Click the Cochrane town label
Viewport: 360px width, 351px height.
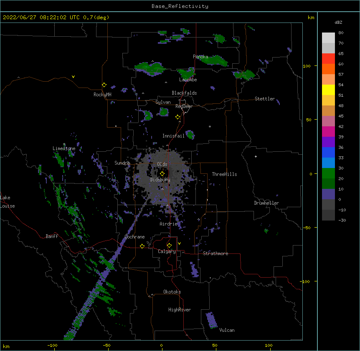pos(134,237)
